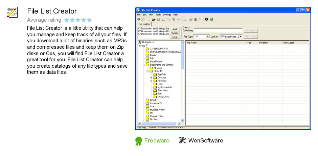
Task: Collapse the Statia 11 folder node
Action: pos(147,71)
